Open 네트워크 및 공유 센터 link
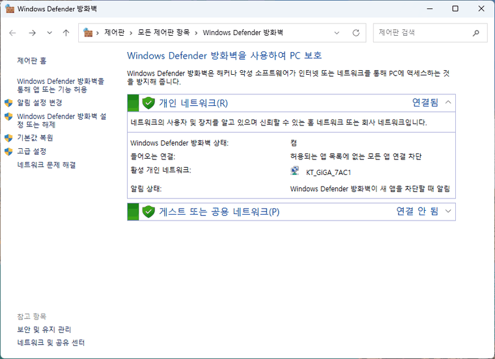The height and width of the screenshot is (359, 495). coord(51,343)
